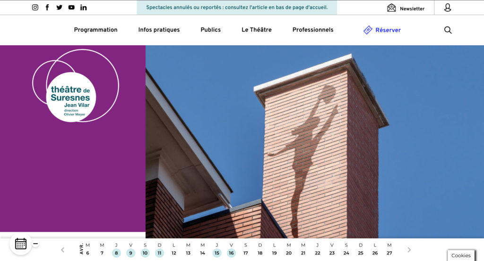The image size is (484, 261).
Task: Open the Instagram social link
Action: 35,8
